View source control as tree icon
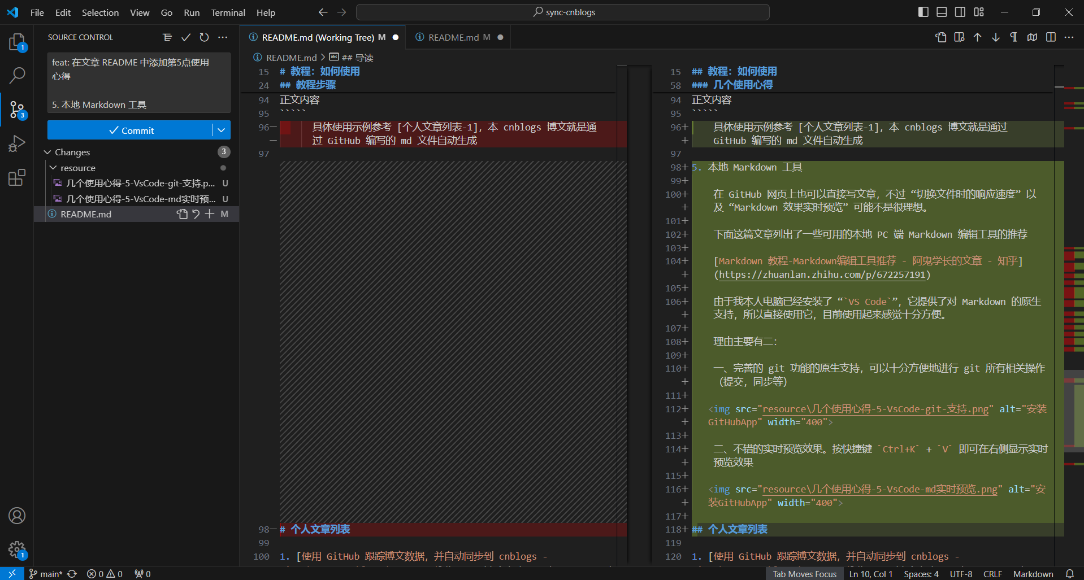 point(167,37)
